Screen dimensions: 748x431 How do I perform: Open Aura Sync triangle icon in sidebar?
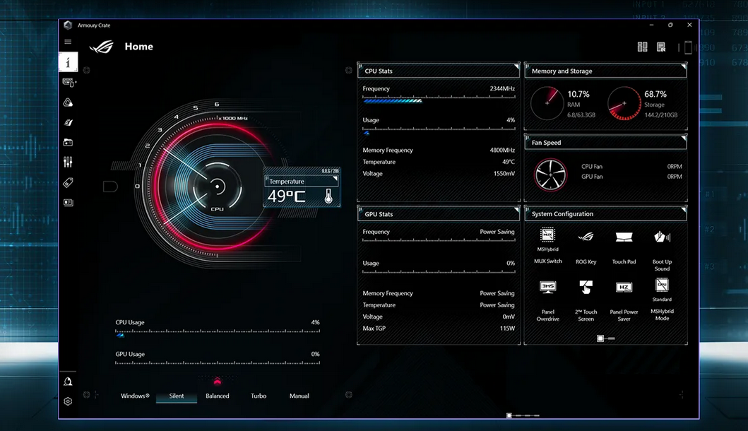click(69, 102)
